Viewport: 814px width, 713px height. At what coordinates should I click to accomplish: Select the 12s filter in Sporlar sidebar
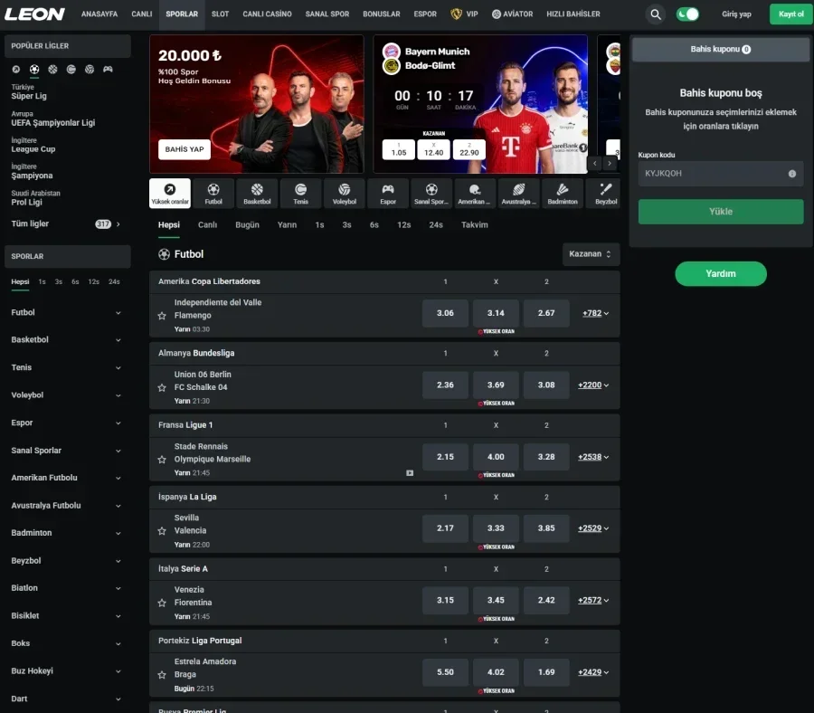coord(93,281)
